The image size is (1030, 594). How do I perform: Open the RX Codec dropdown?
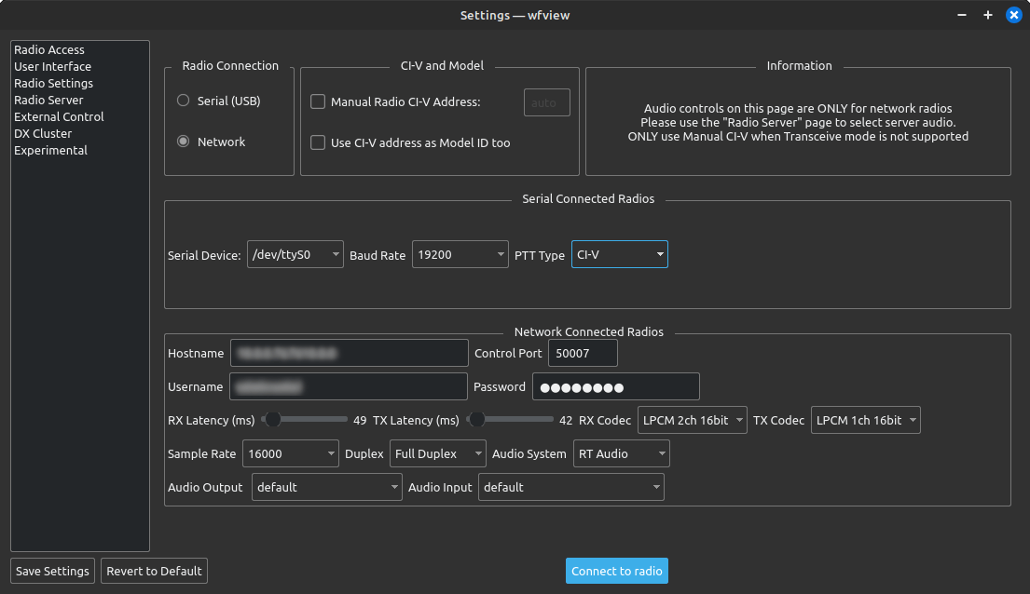click(692, 420)
